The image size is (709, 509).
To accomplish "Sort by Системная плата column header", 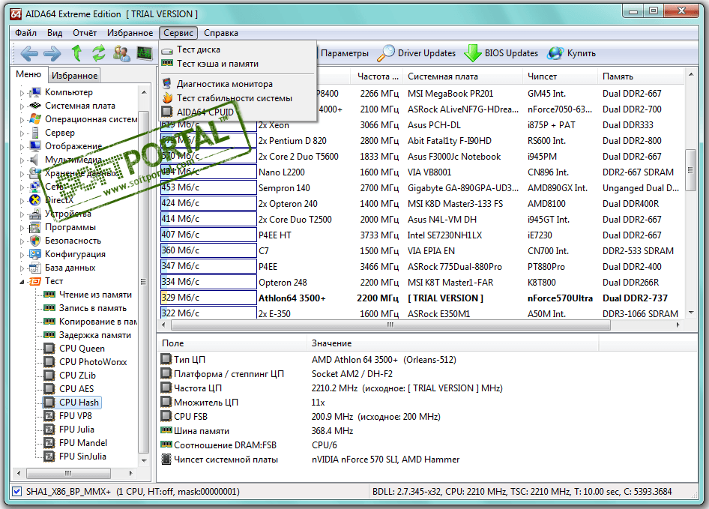I will [x=463, y=76].
